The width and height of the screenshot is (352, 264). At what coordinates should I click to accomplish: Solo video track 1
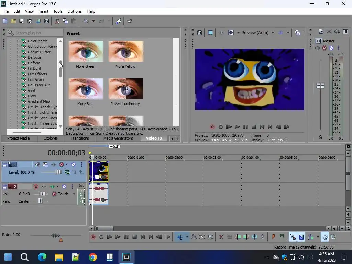pos(81,165)
